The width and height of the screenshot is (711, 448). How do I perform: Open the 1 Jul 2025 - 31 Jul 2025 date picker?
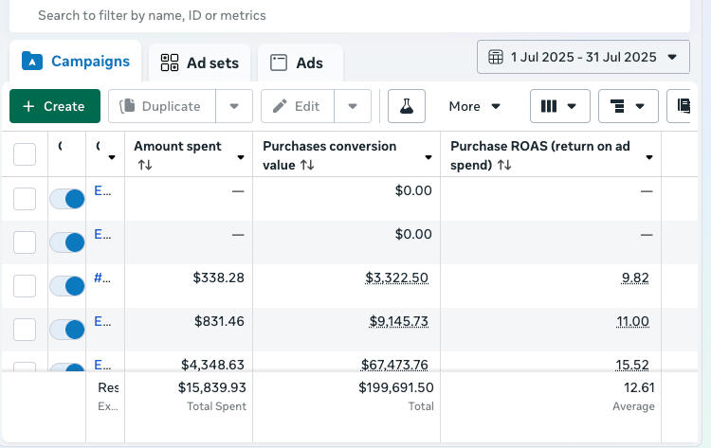[583, 57]
